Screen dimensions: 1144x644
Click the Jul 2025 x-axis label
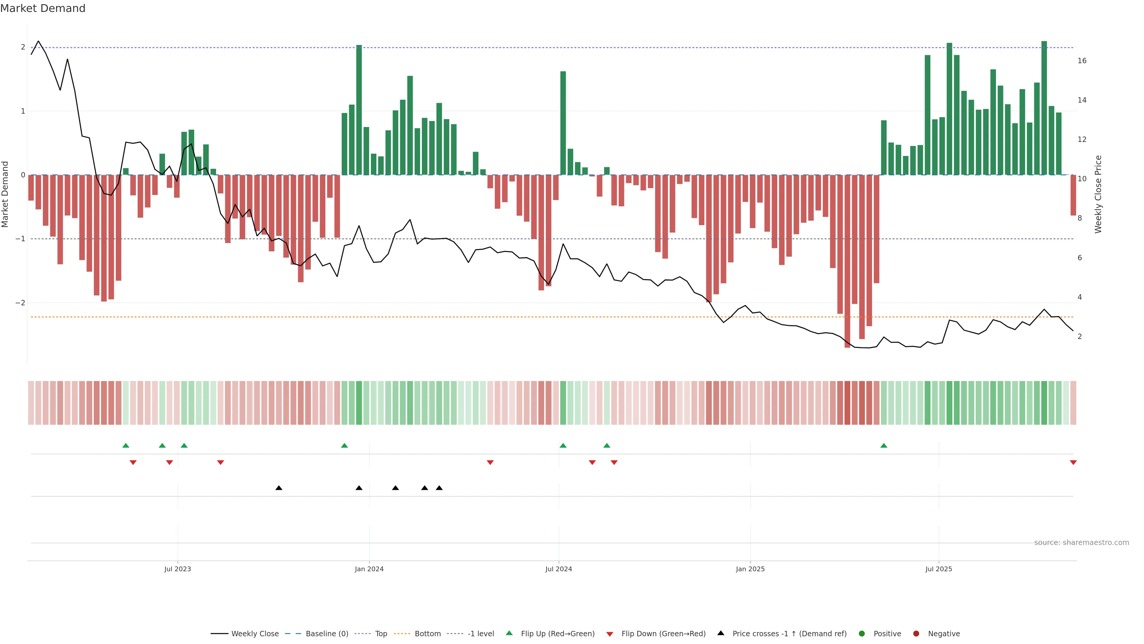939,569
